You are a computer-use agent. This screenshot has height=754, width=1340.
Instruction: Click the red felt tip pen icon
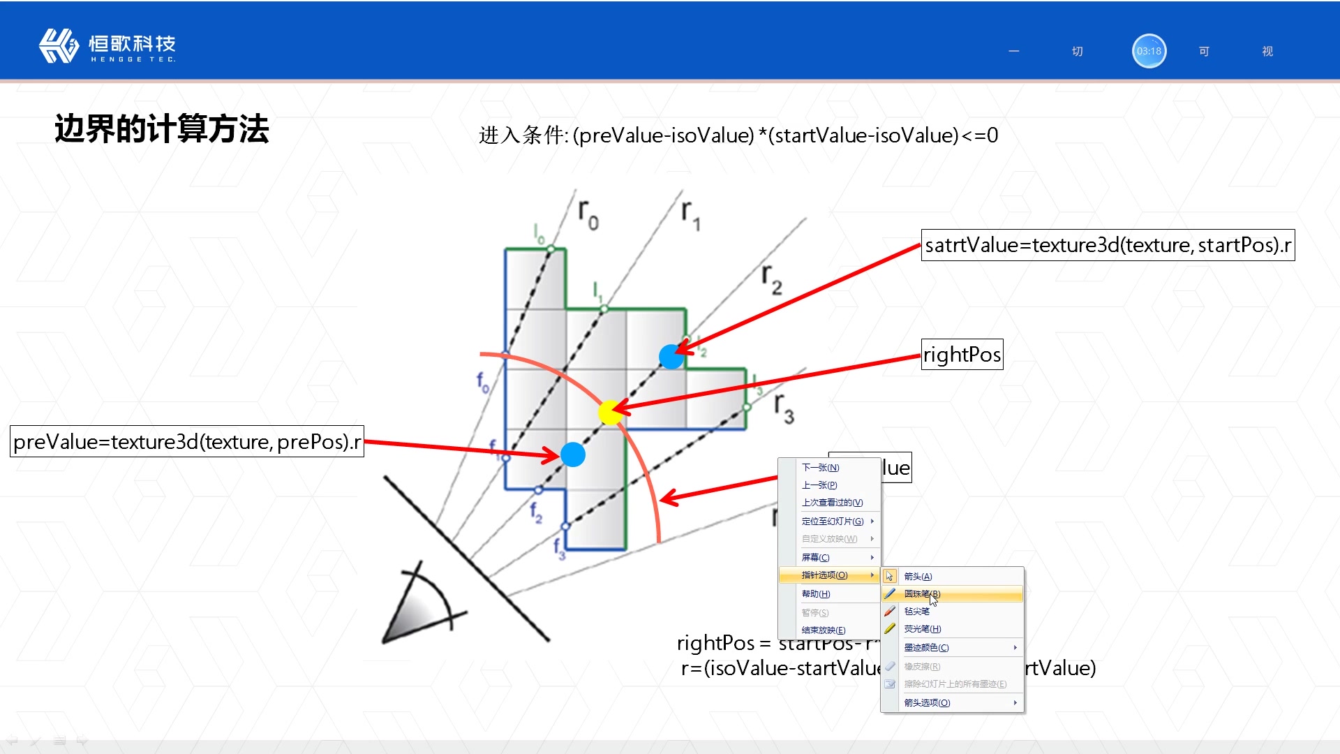[x=890, y=612]
